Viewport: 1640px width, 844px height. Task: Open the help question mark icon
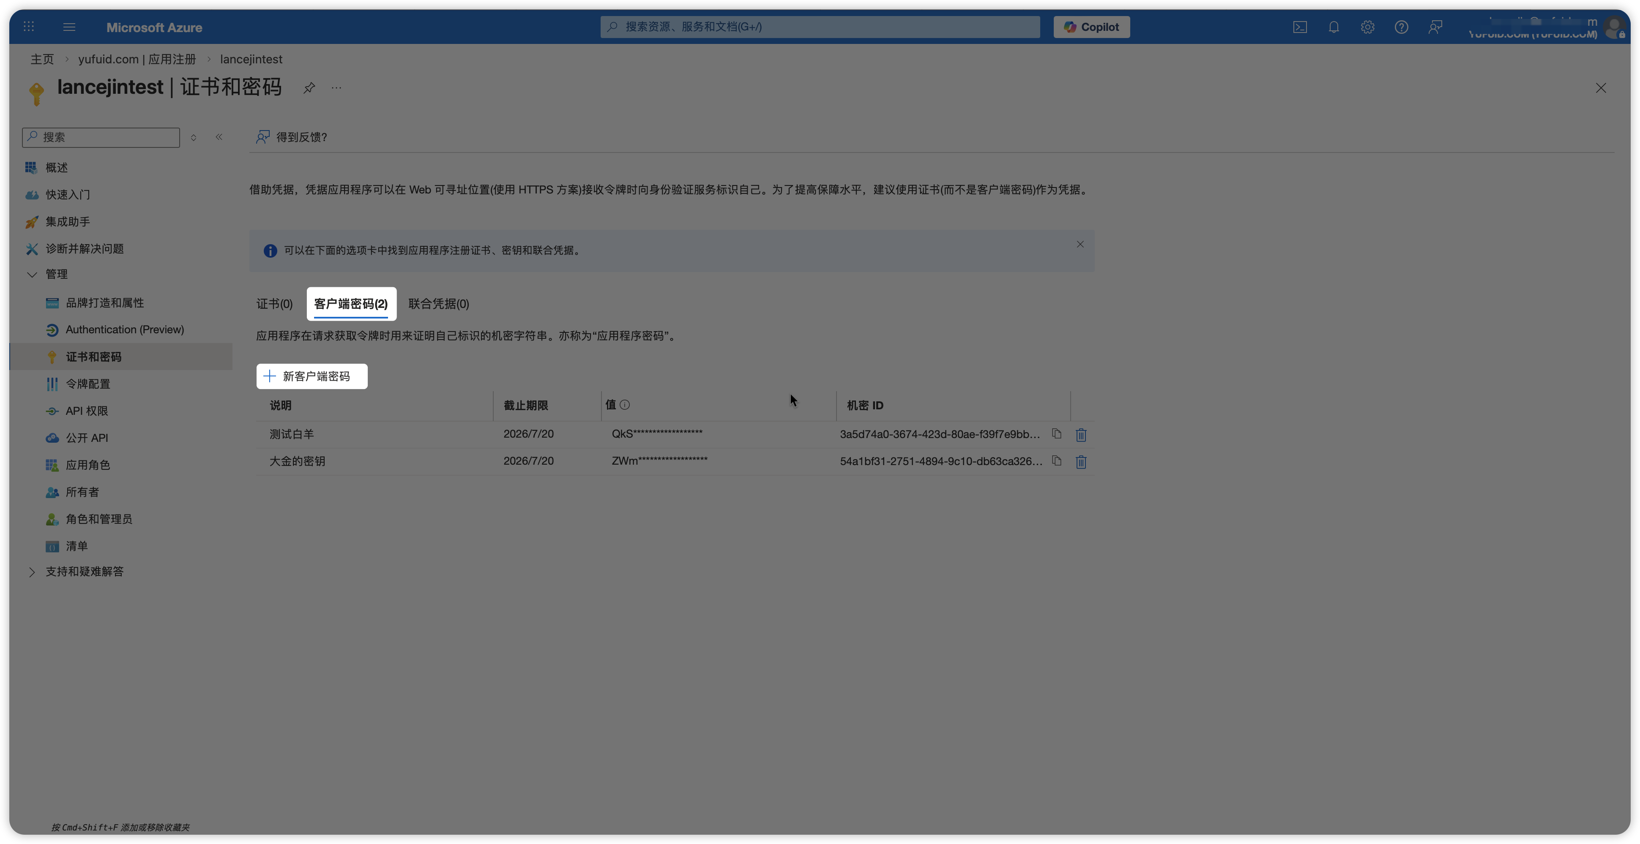1401,27
